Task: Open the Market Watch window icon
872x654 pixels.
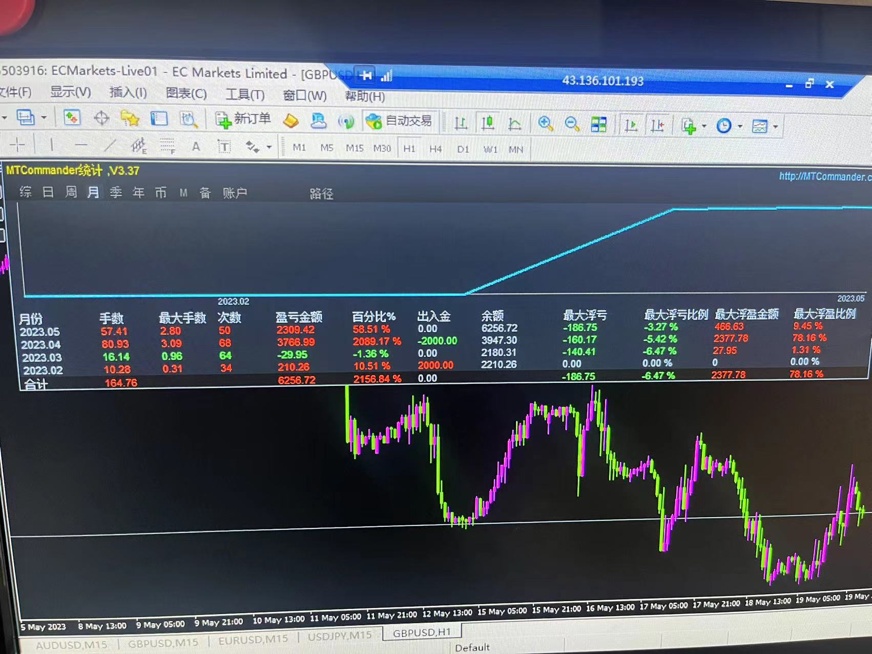Action: (72, 118)
